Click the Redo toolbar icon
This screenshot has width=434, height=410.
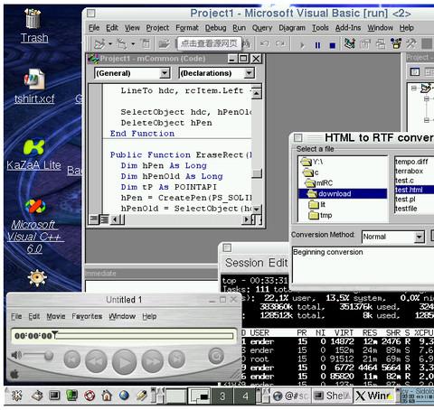click(280, 44)
